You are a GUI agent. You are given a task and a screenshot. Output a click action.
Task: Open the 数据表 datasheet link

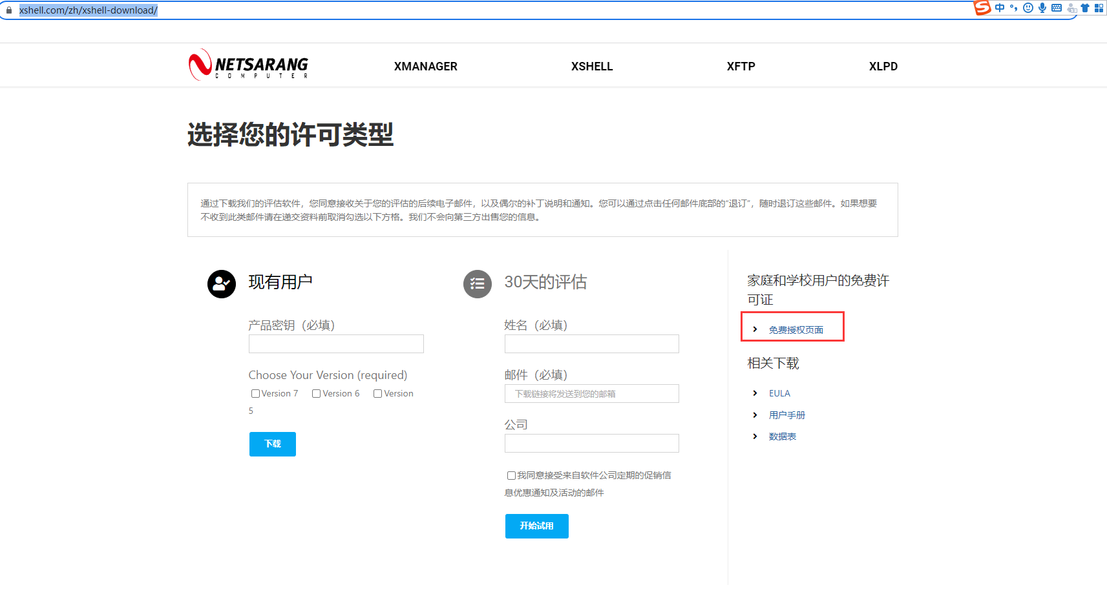tap(783, 436)
